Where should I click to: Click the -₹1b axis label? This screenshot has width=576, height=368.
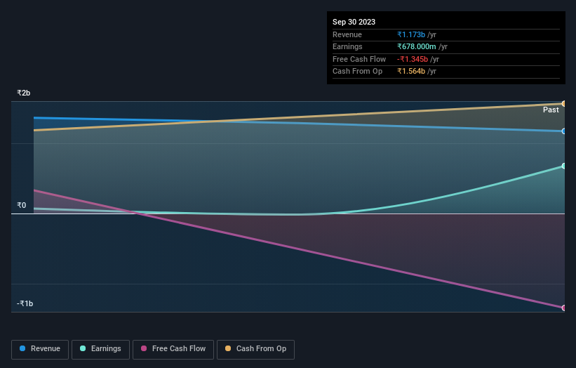tap(25, 303)
